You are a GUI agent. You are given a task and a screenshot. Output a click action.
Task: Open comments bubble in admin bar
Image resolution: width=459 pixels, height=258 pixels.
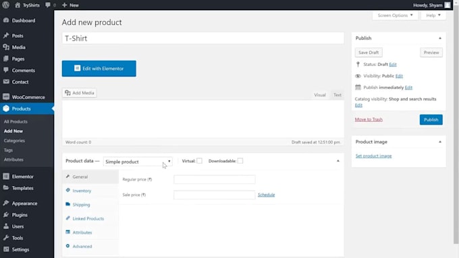point(48,5)
